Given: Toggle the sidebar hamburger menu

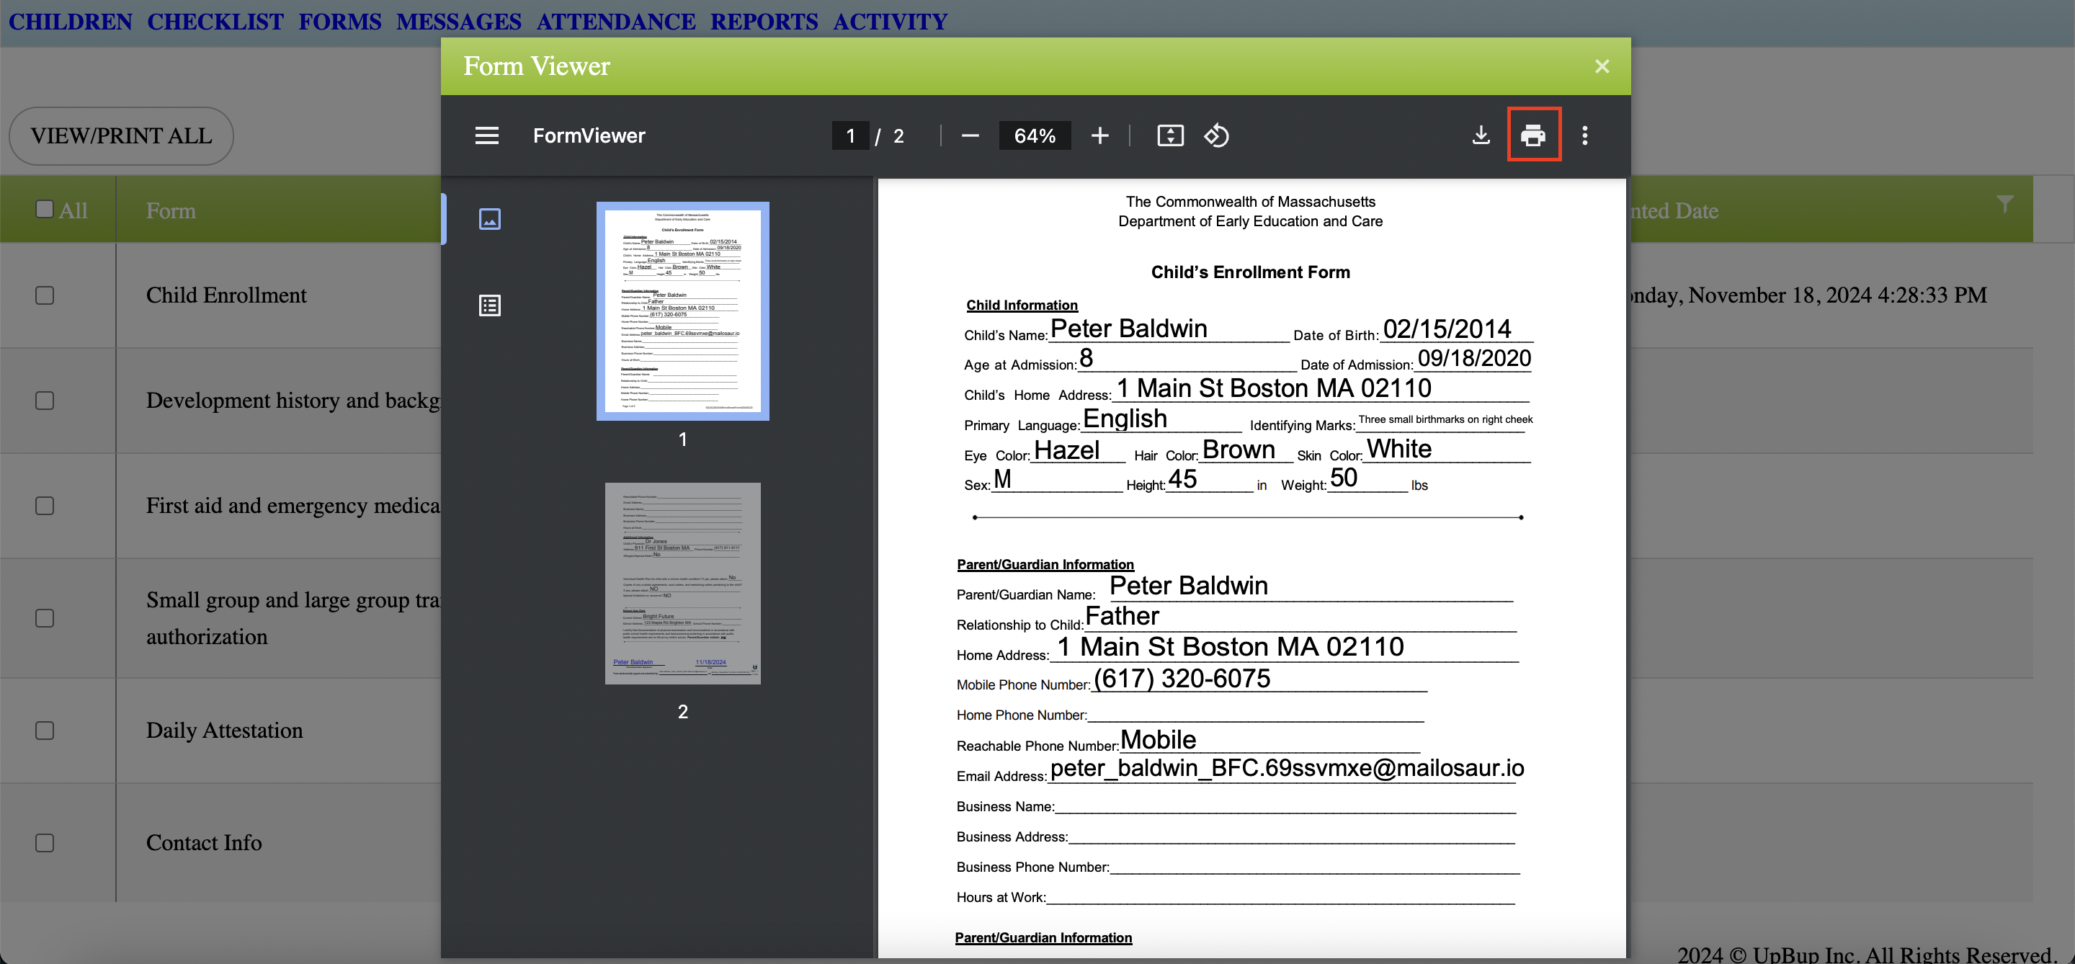Looking at the screenshot, I should click(x=486, y=135).
